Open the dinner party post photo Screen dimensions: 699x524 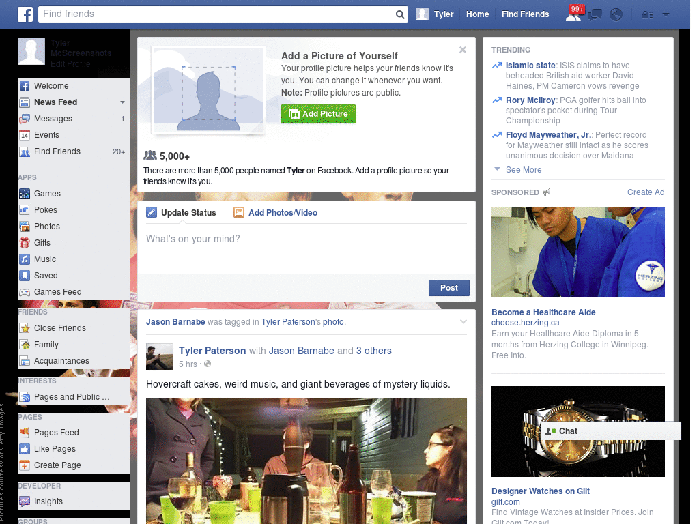[306, 461]
